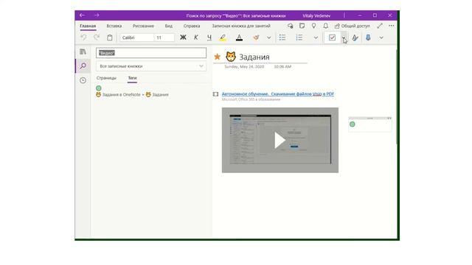Open recent notes clock icon
472x265 pixels.
pyautogui.click(x=83, y=80)
